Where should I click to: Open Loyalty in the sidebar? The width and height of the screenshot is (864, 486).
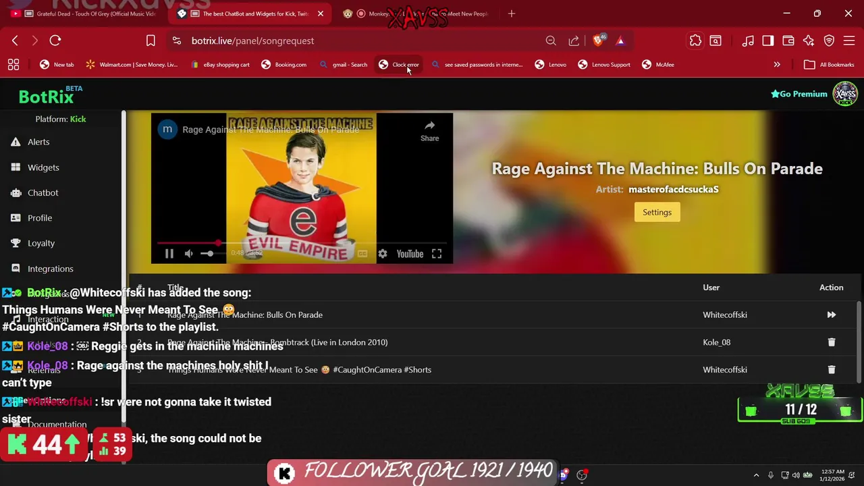pos(41,243)
